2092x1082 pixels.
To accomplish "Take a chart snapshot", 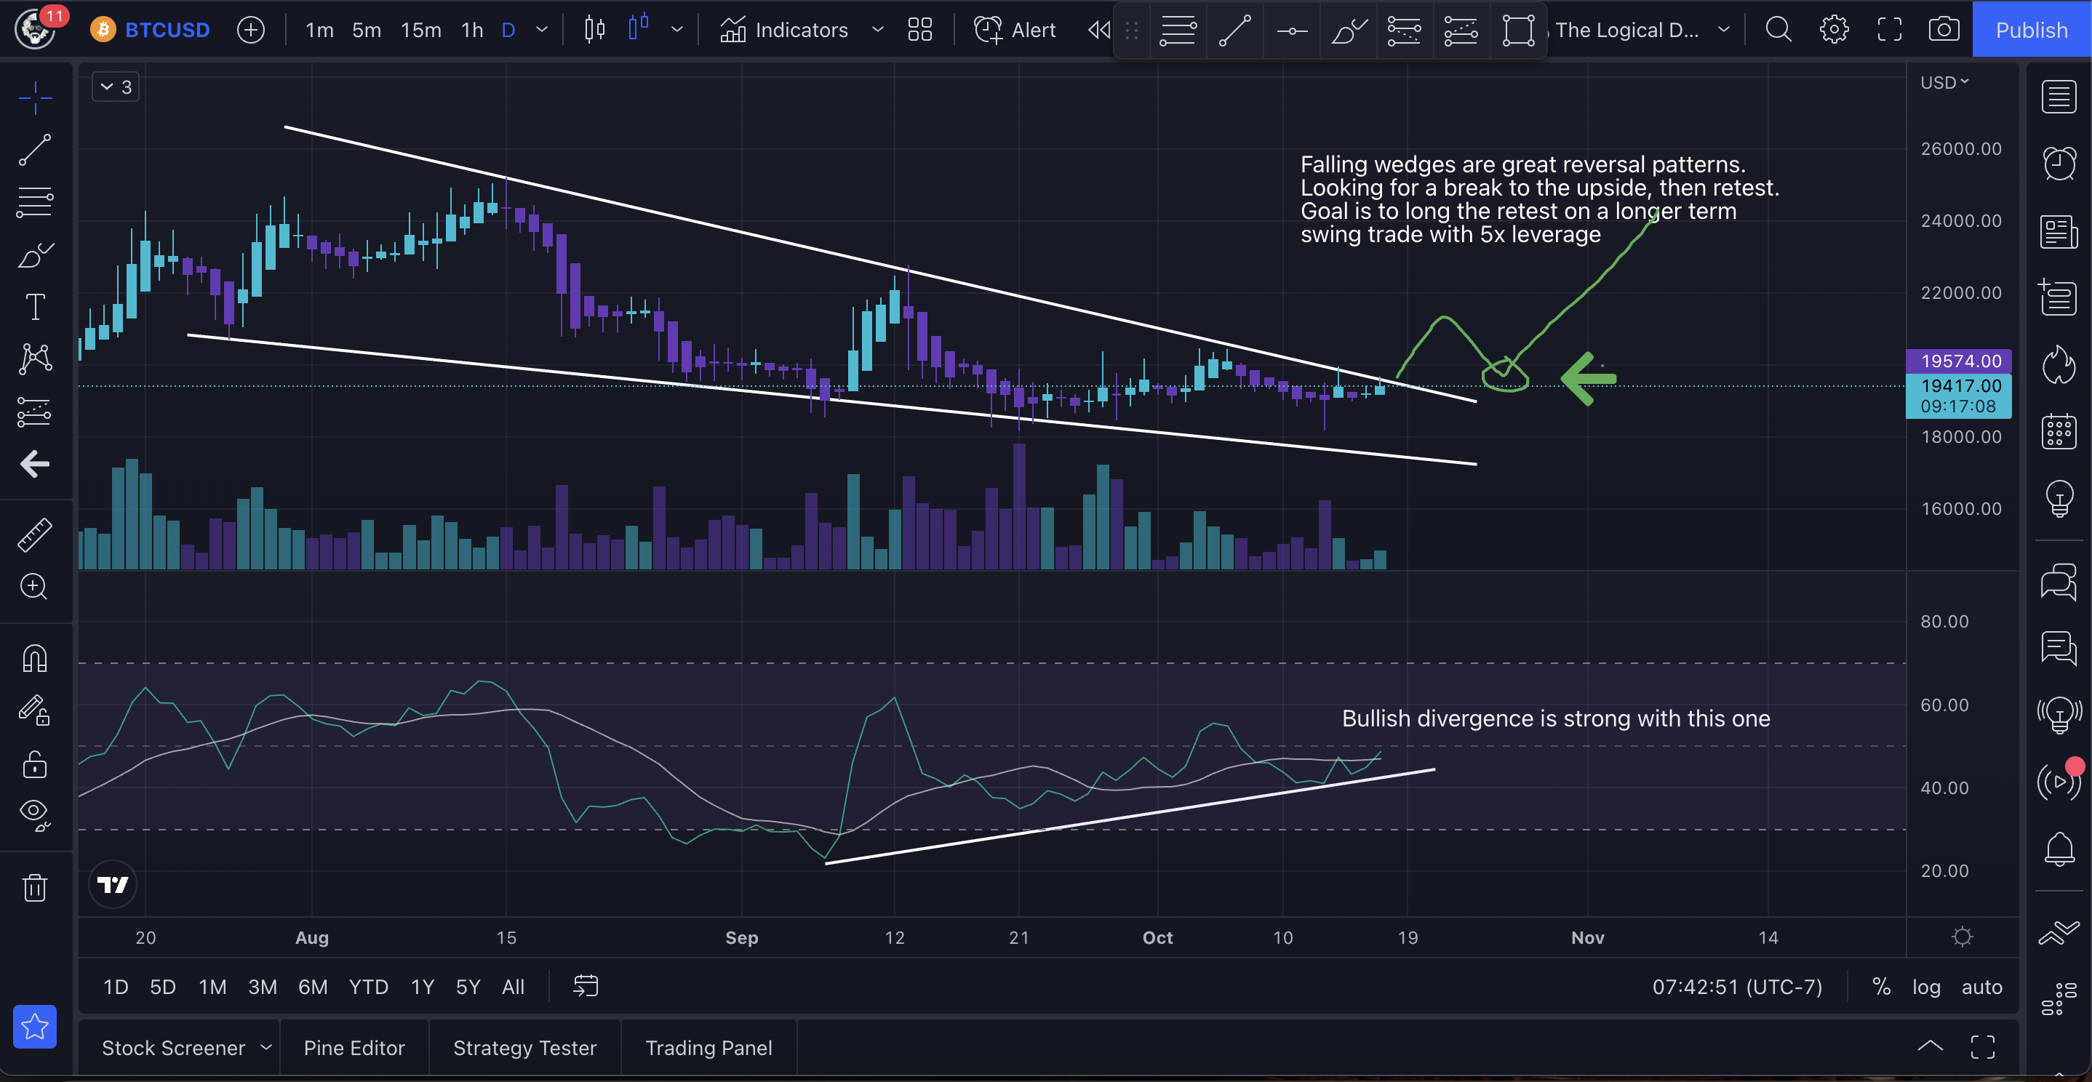I will (1944, 30).
